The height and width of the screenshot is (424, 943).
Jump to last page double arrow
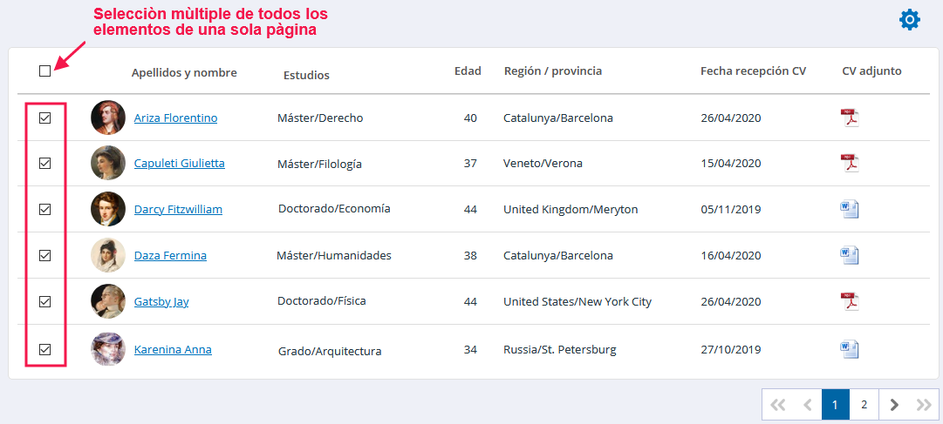923,405
